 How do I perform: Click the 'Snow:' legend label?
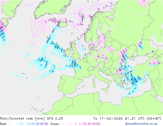point(55,124)
